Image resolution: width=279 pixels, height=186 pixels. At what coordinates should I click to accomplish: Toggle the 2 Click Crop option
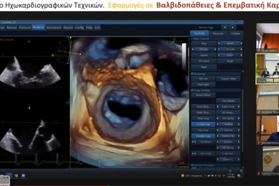203,124
